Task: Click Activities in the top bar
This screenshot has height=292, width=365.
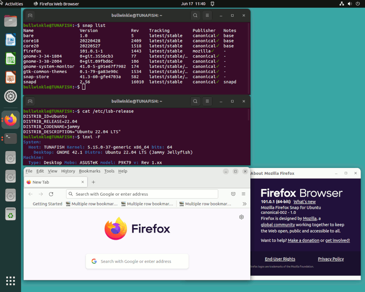Action: (14, 4)
